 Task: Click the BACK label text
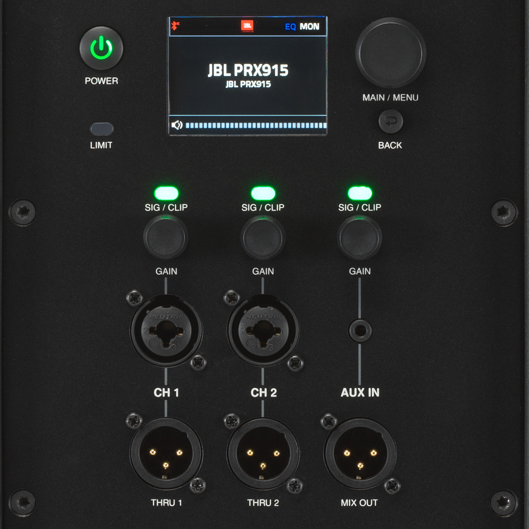pos(390,145)
